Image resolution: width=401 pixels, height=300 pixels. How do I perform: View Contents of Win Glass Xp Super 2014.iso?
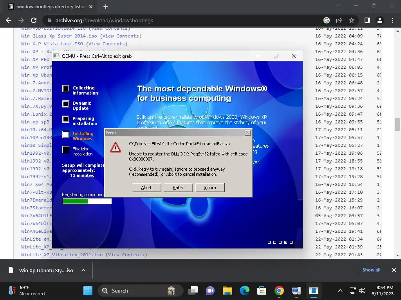[121, 36]
